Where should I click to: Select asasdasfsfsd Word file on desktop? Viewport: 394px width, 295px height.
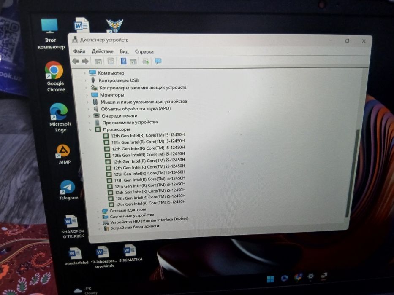[76, 256]
